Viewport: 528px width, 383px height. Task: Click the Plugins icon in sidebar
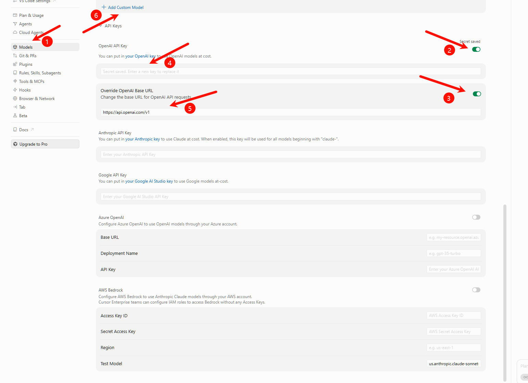point(15,64)
